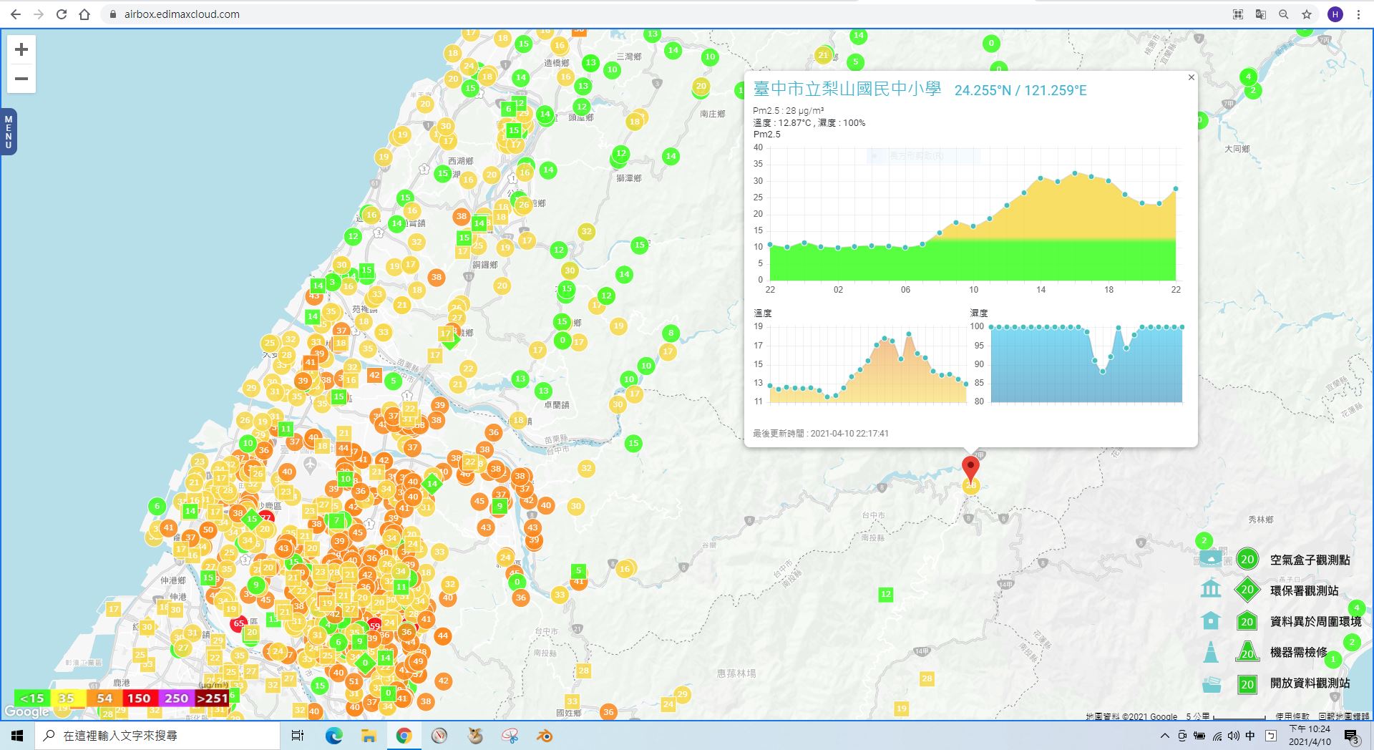1374x750 pixels.
Task: Open the green square 12 marker near 南投
Action: point(886,594)
